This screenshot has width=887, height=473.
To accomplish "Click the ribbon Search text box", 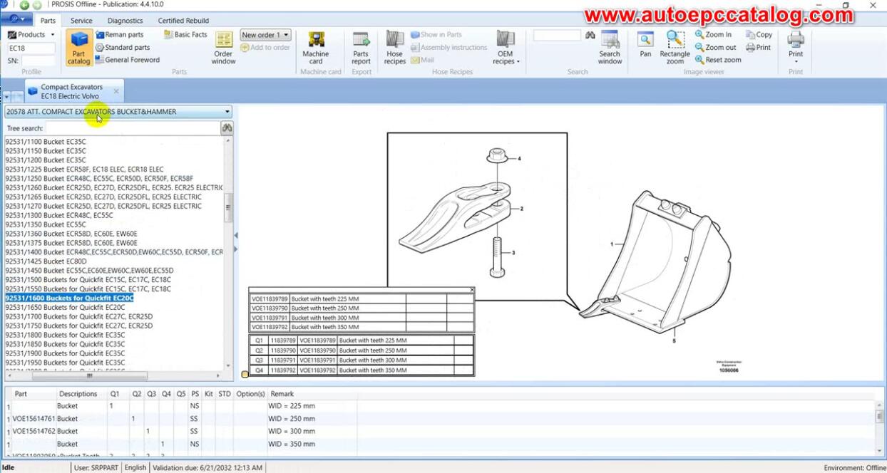I will tap(557, 35).
